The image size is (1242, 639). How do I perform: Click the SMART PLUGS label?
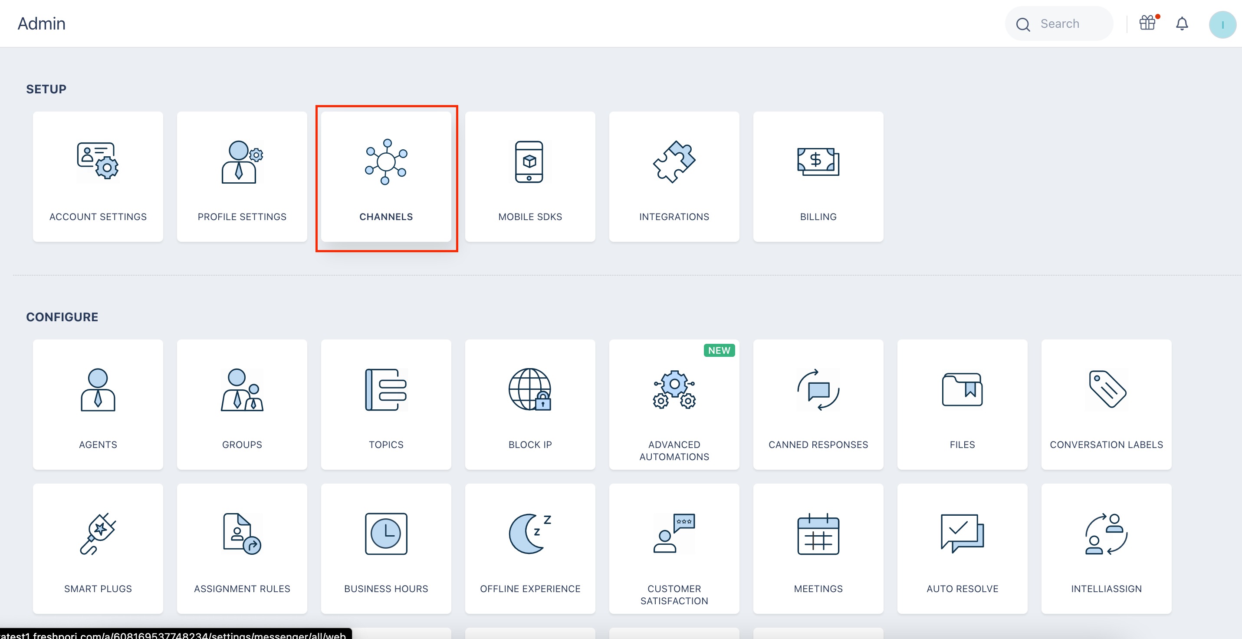[98, 589]
